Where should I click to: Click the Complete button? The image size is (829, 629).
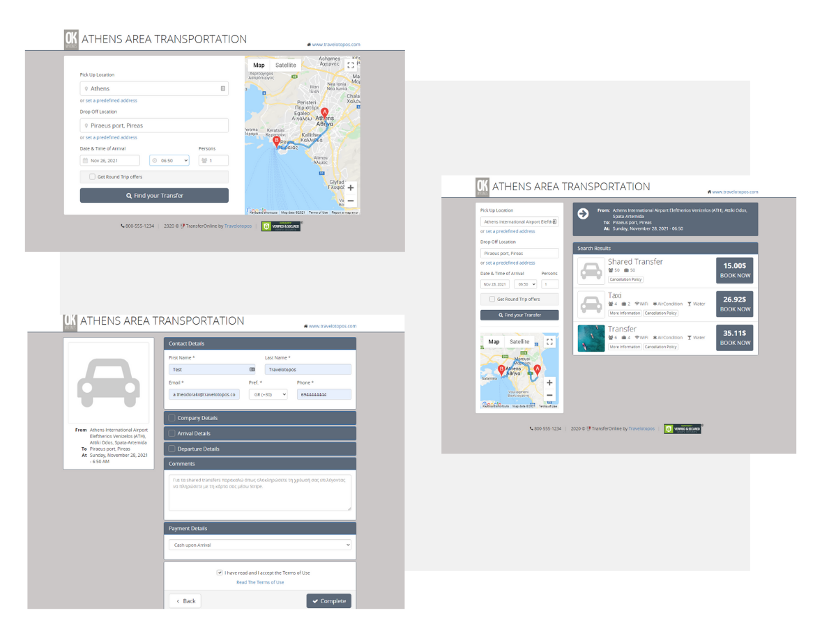point(328,601)
